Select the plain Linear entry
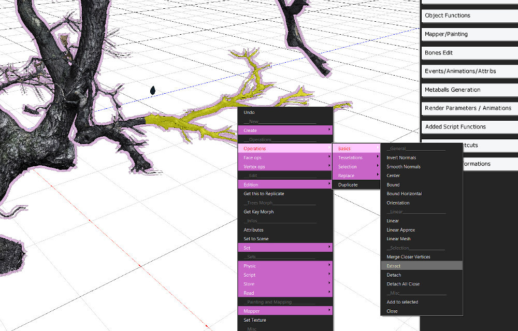Viewport: 518px width, 331px height. [422, 221]
